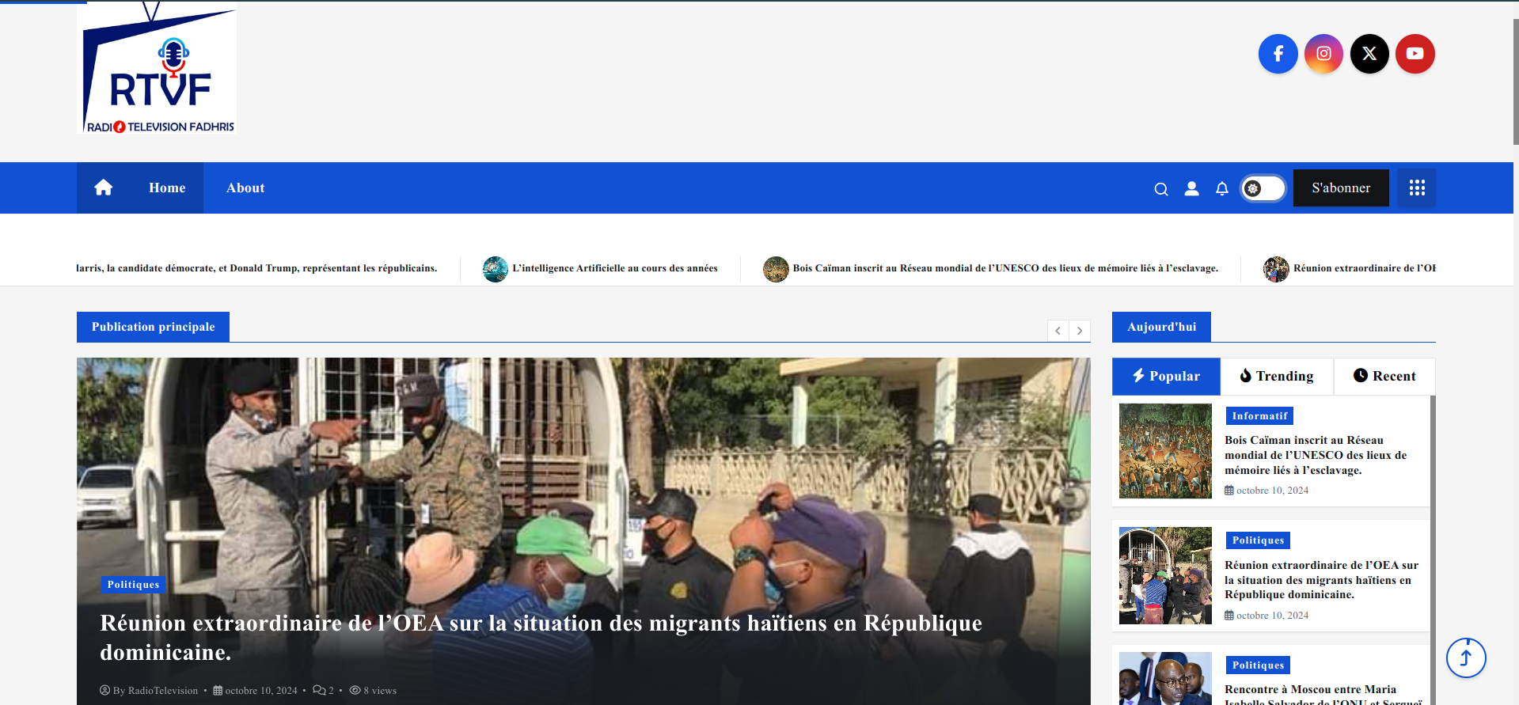Click the X (Twitter) icon
This screenshot has width=1519, height=705.
tap(1369, 54)
